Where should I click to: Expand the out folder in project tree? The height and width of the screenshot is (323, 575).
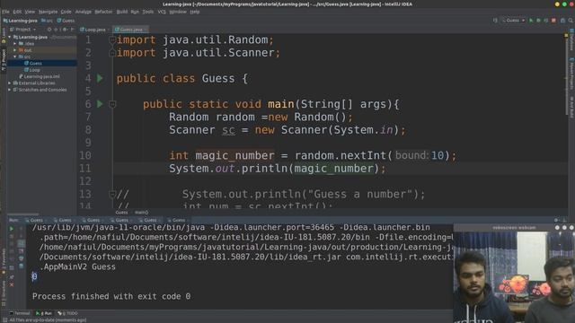[15, 50]
